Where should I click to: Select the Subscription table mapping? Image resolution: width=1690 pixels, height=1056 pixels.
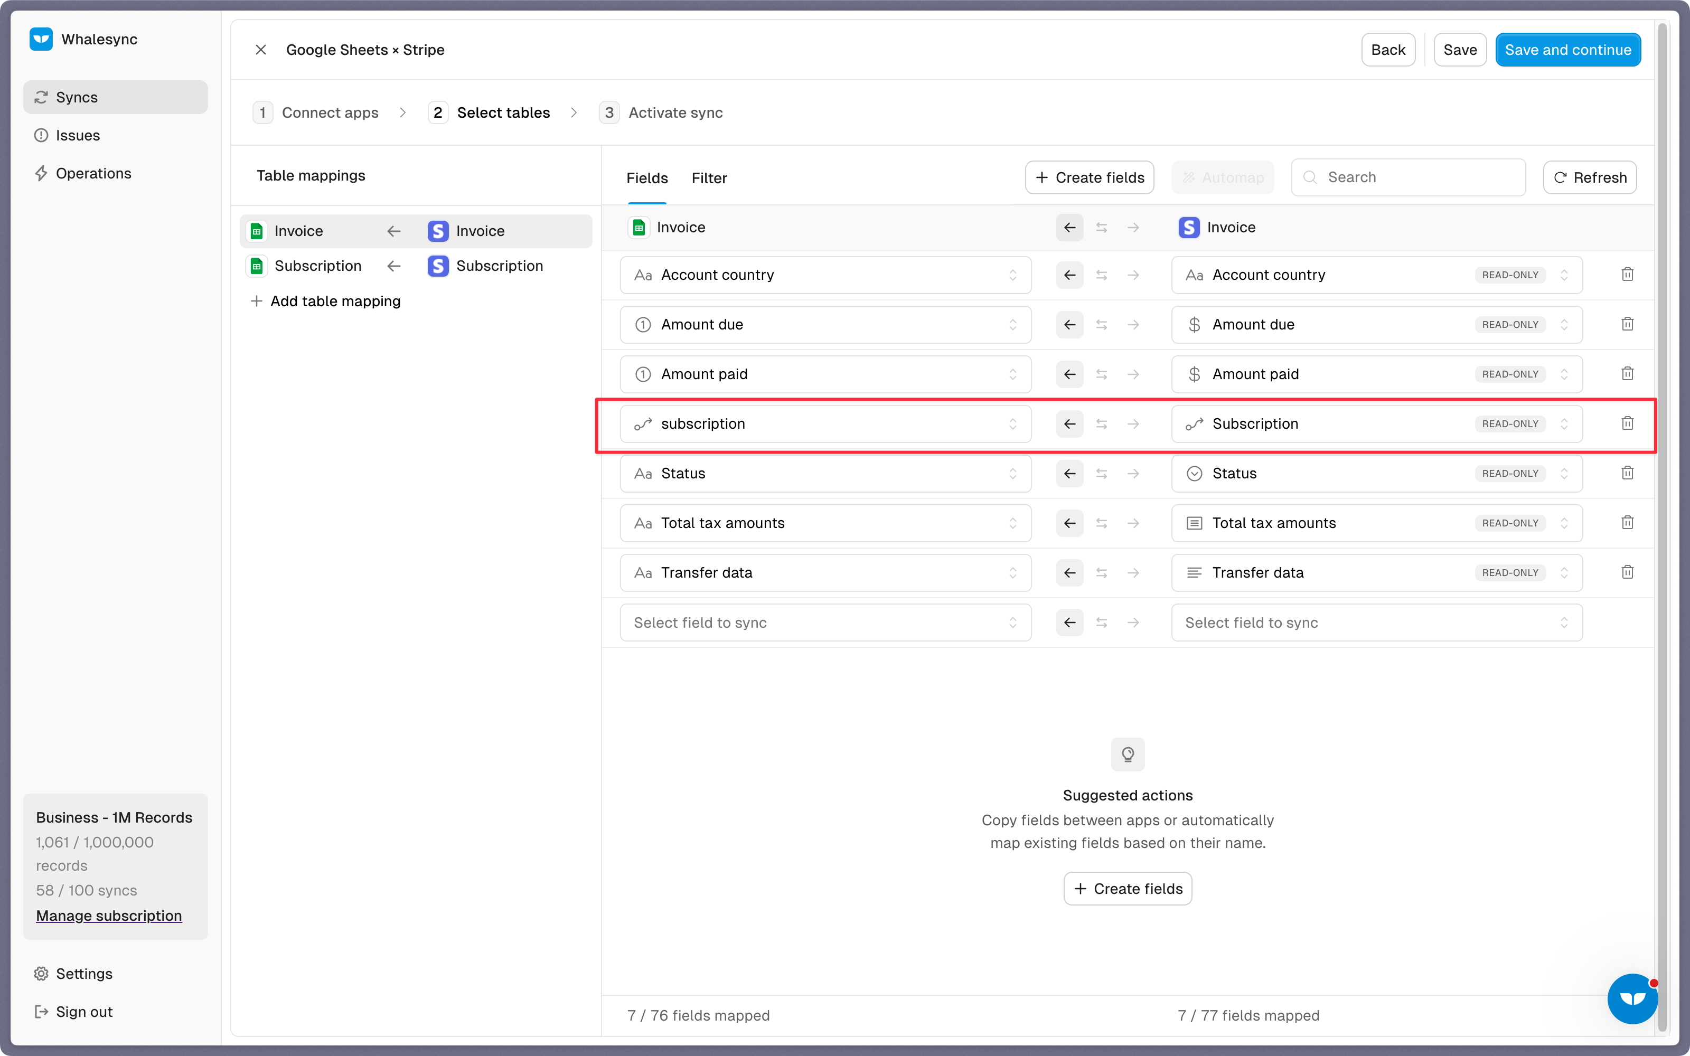pos(416,266)
